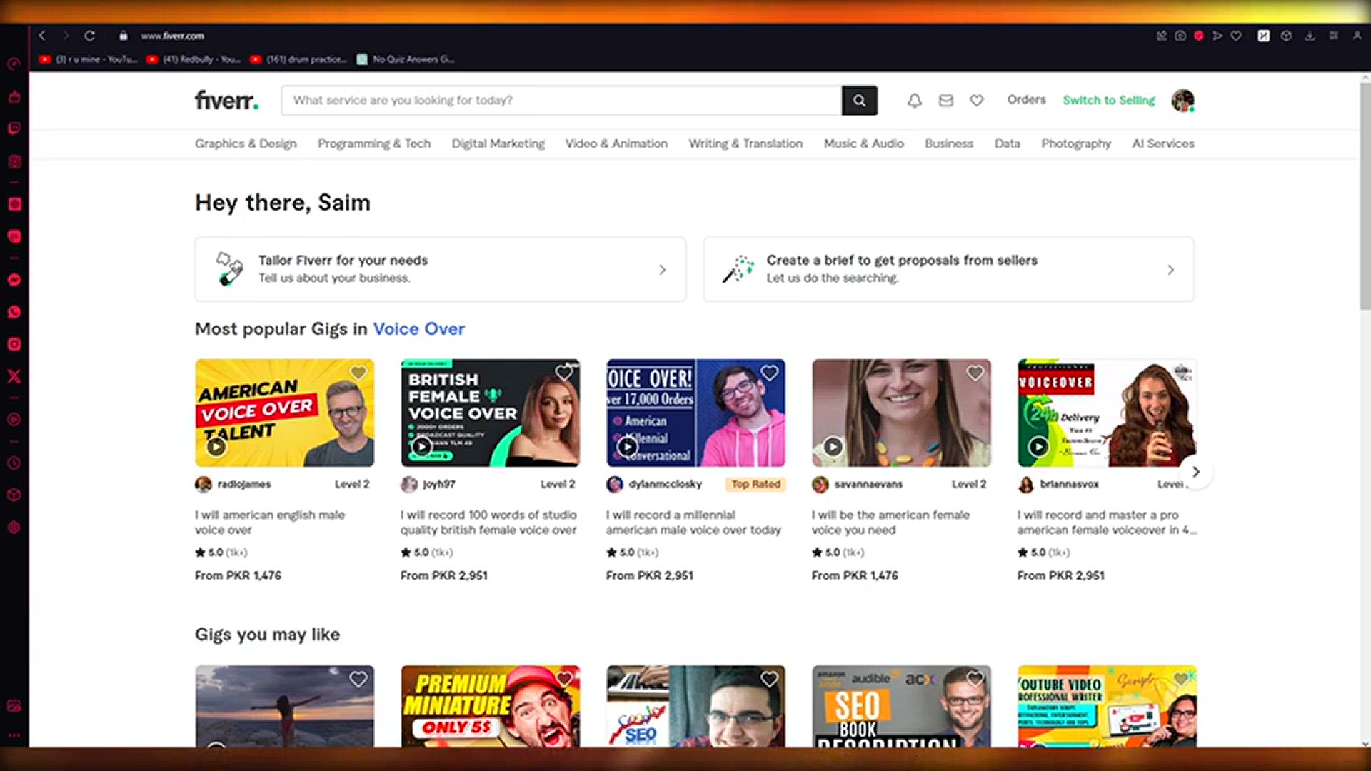Open Fiverr notifications bell
The height and width of the screenshot is (771, 1371).
coord(913,101)
